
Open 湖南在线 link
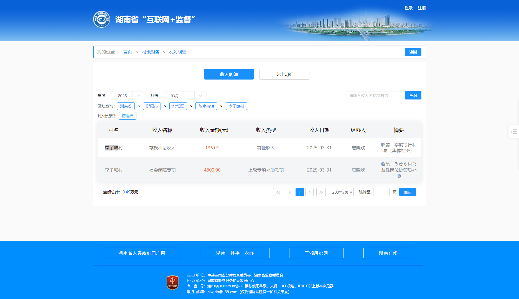pyautogui.click(x=388, y=253)
